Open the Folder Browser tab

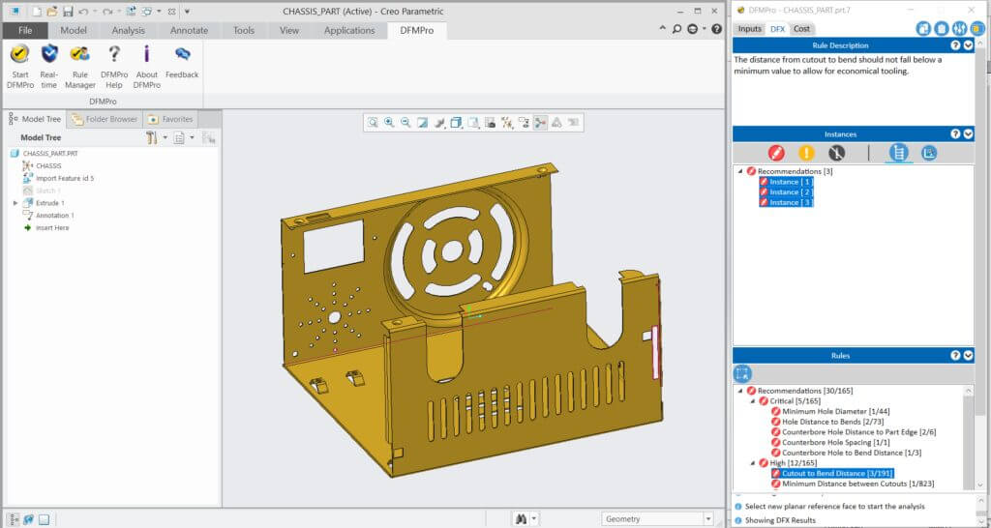coord(105,119)
